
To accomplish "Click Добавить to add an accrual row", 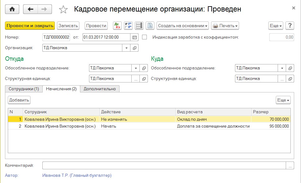I will coord(19,100).
